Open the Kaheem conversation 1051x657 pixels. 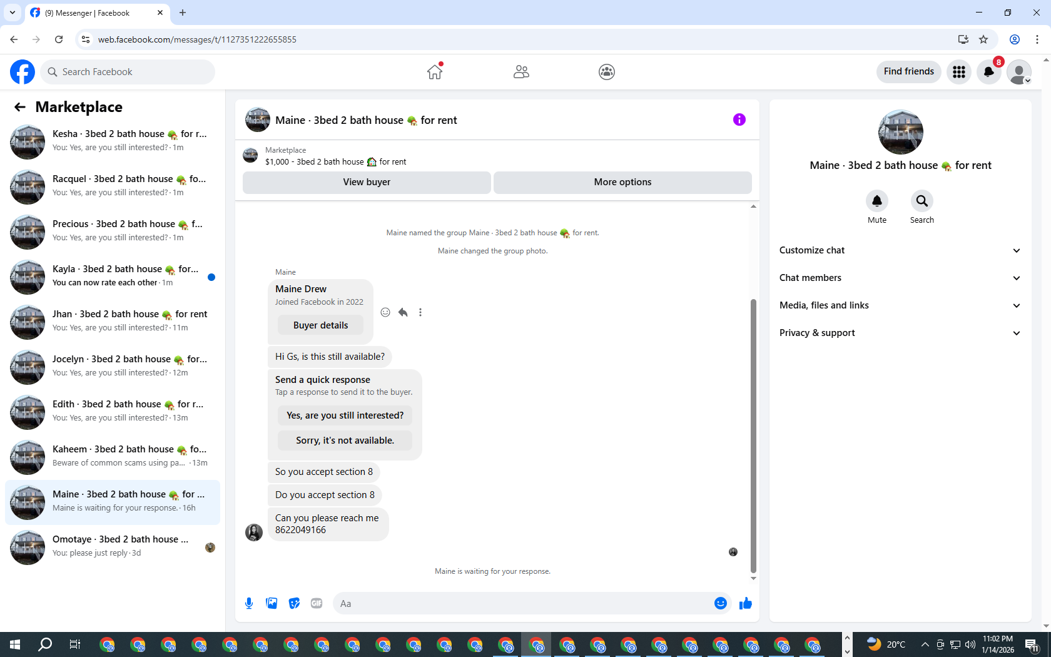(x=113, y=456)
